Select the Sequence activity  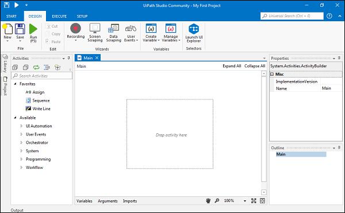(x=38, y=100)
